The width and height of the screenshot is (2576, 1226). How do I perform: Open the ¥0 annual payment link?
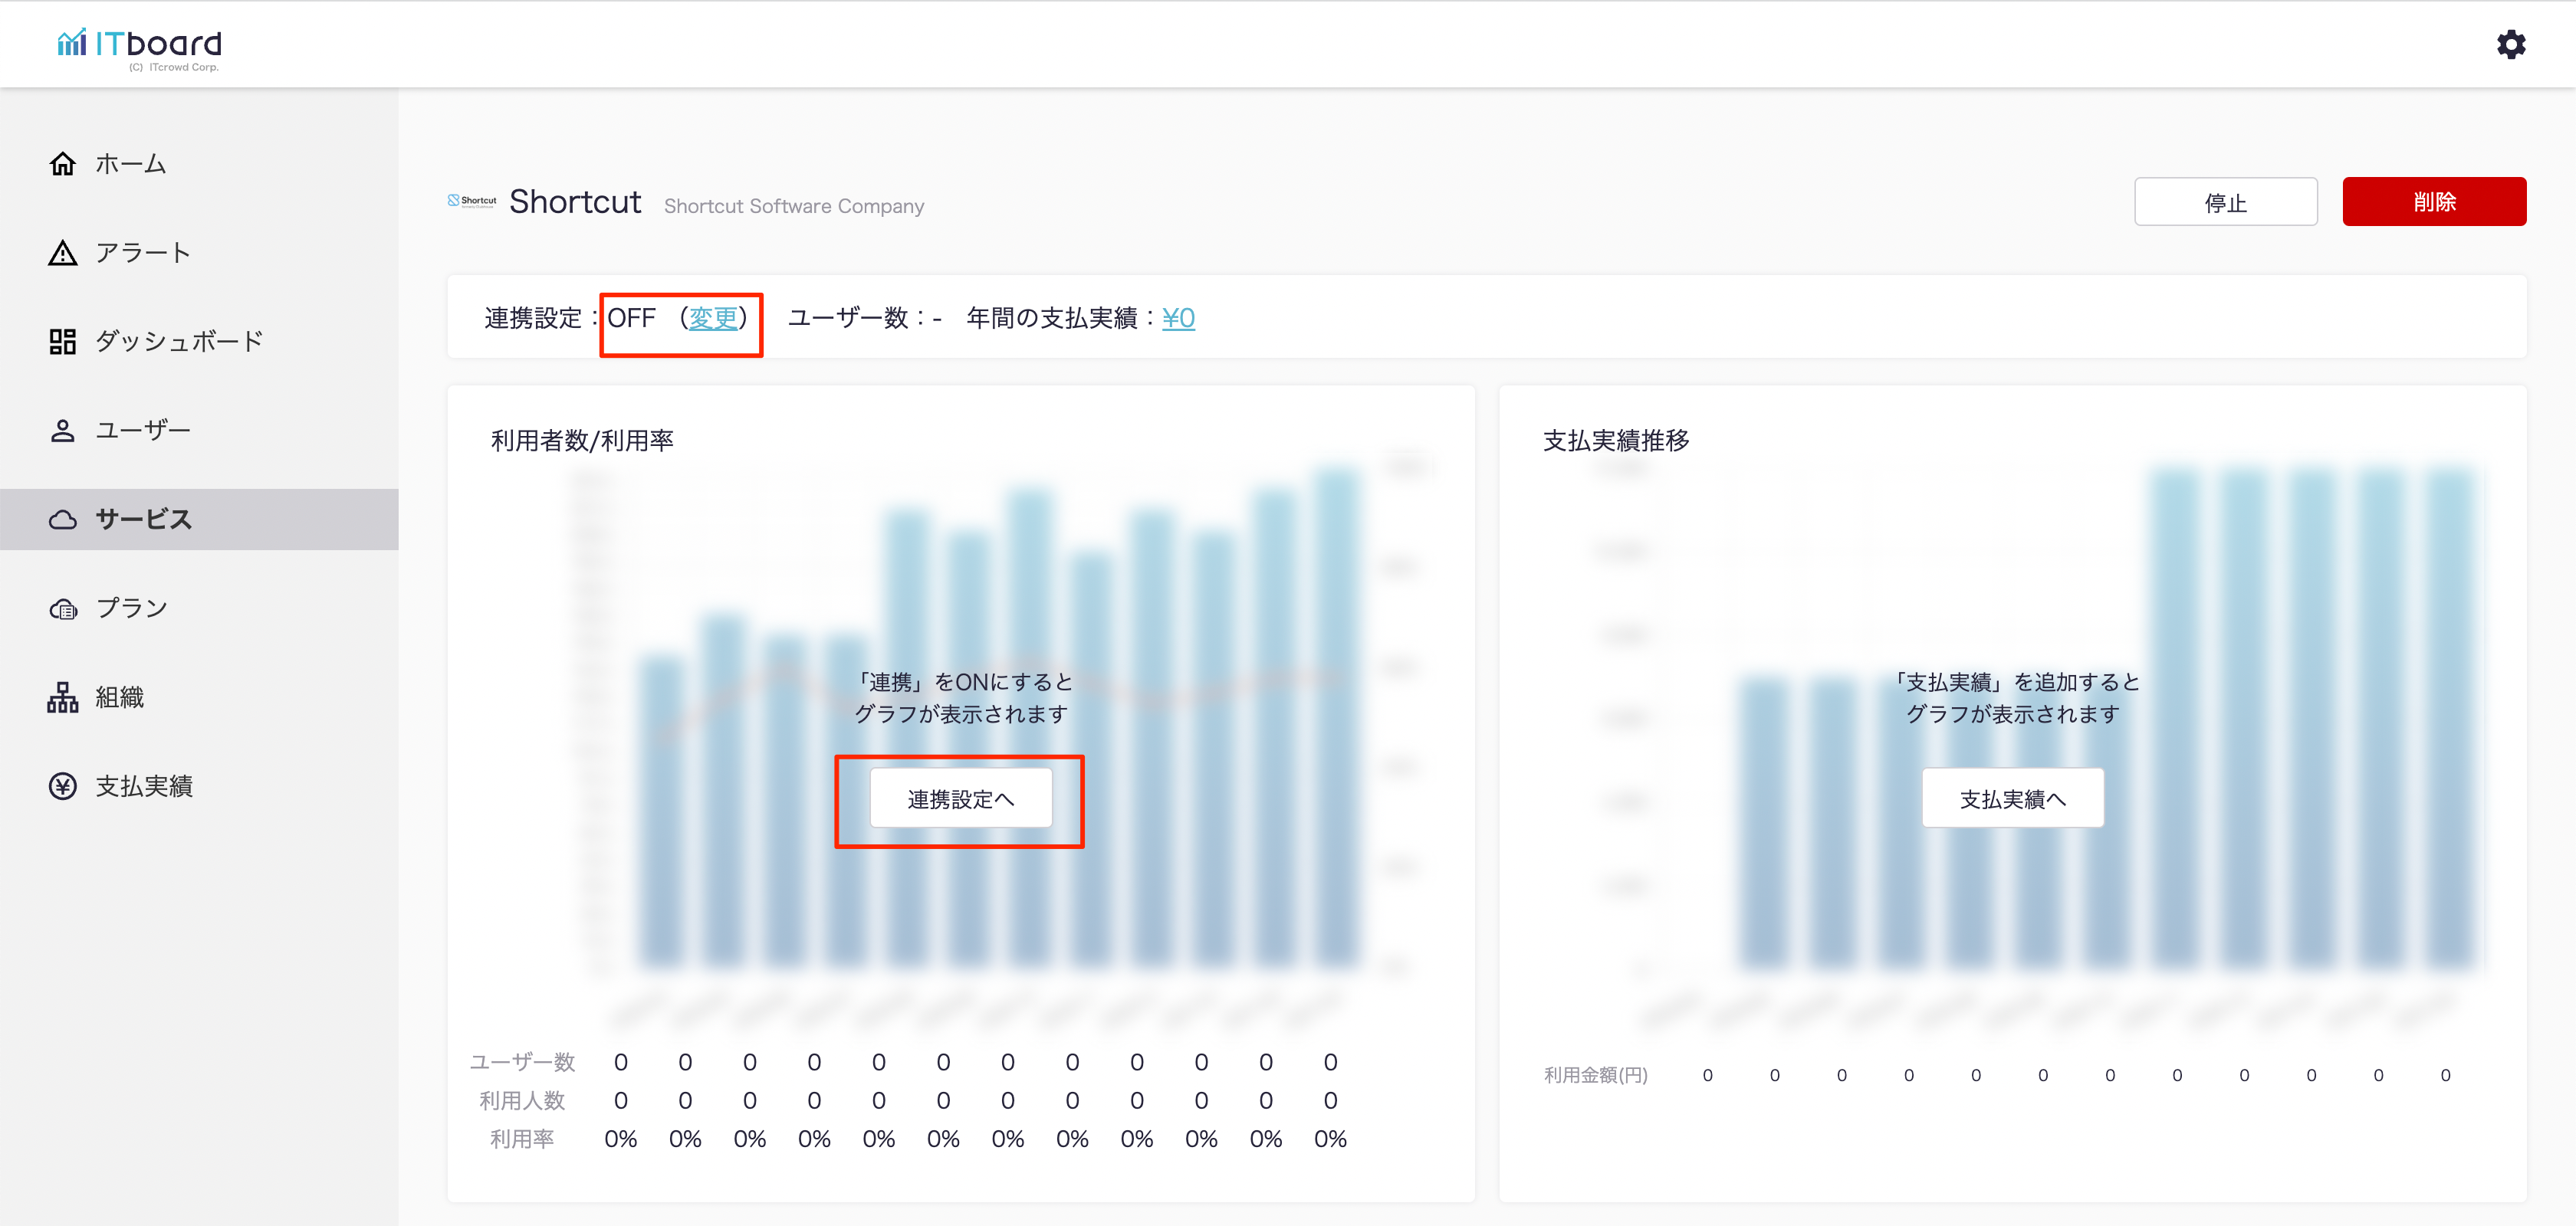[1178, 319]
